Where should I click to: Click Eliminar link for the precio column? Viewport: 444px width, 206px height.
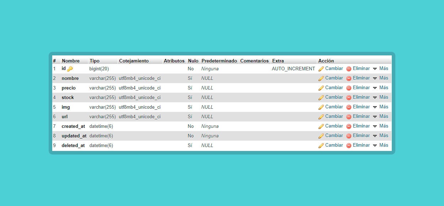pos(361,88)
